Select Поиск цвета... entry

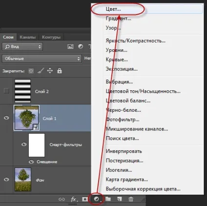point(147,138)
